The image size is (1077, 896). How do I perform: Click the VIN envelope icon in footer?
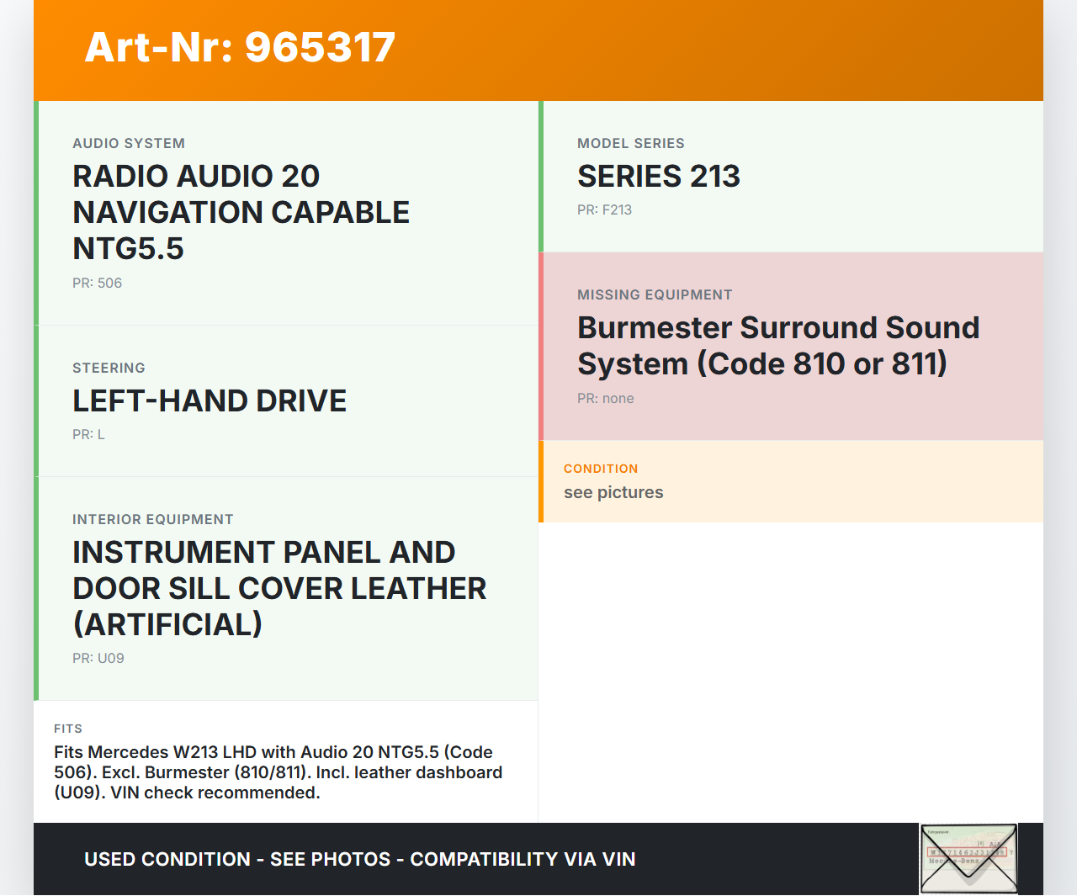point(968,858)
